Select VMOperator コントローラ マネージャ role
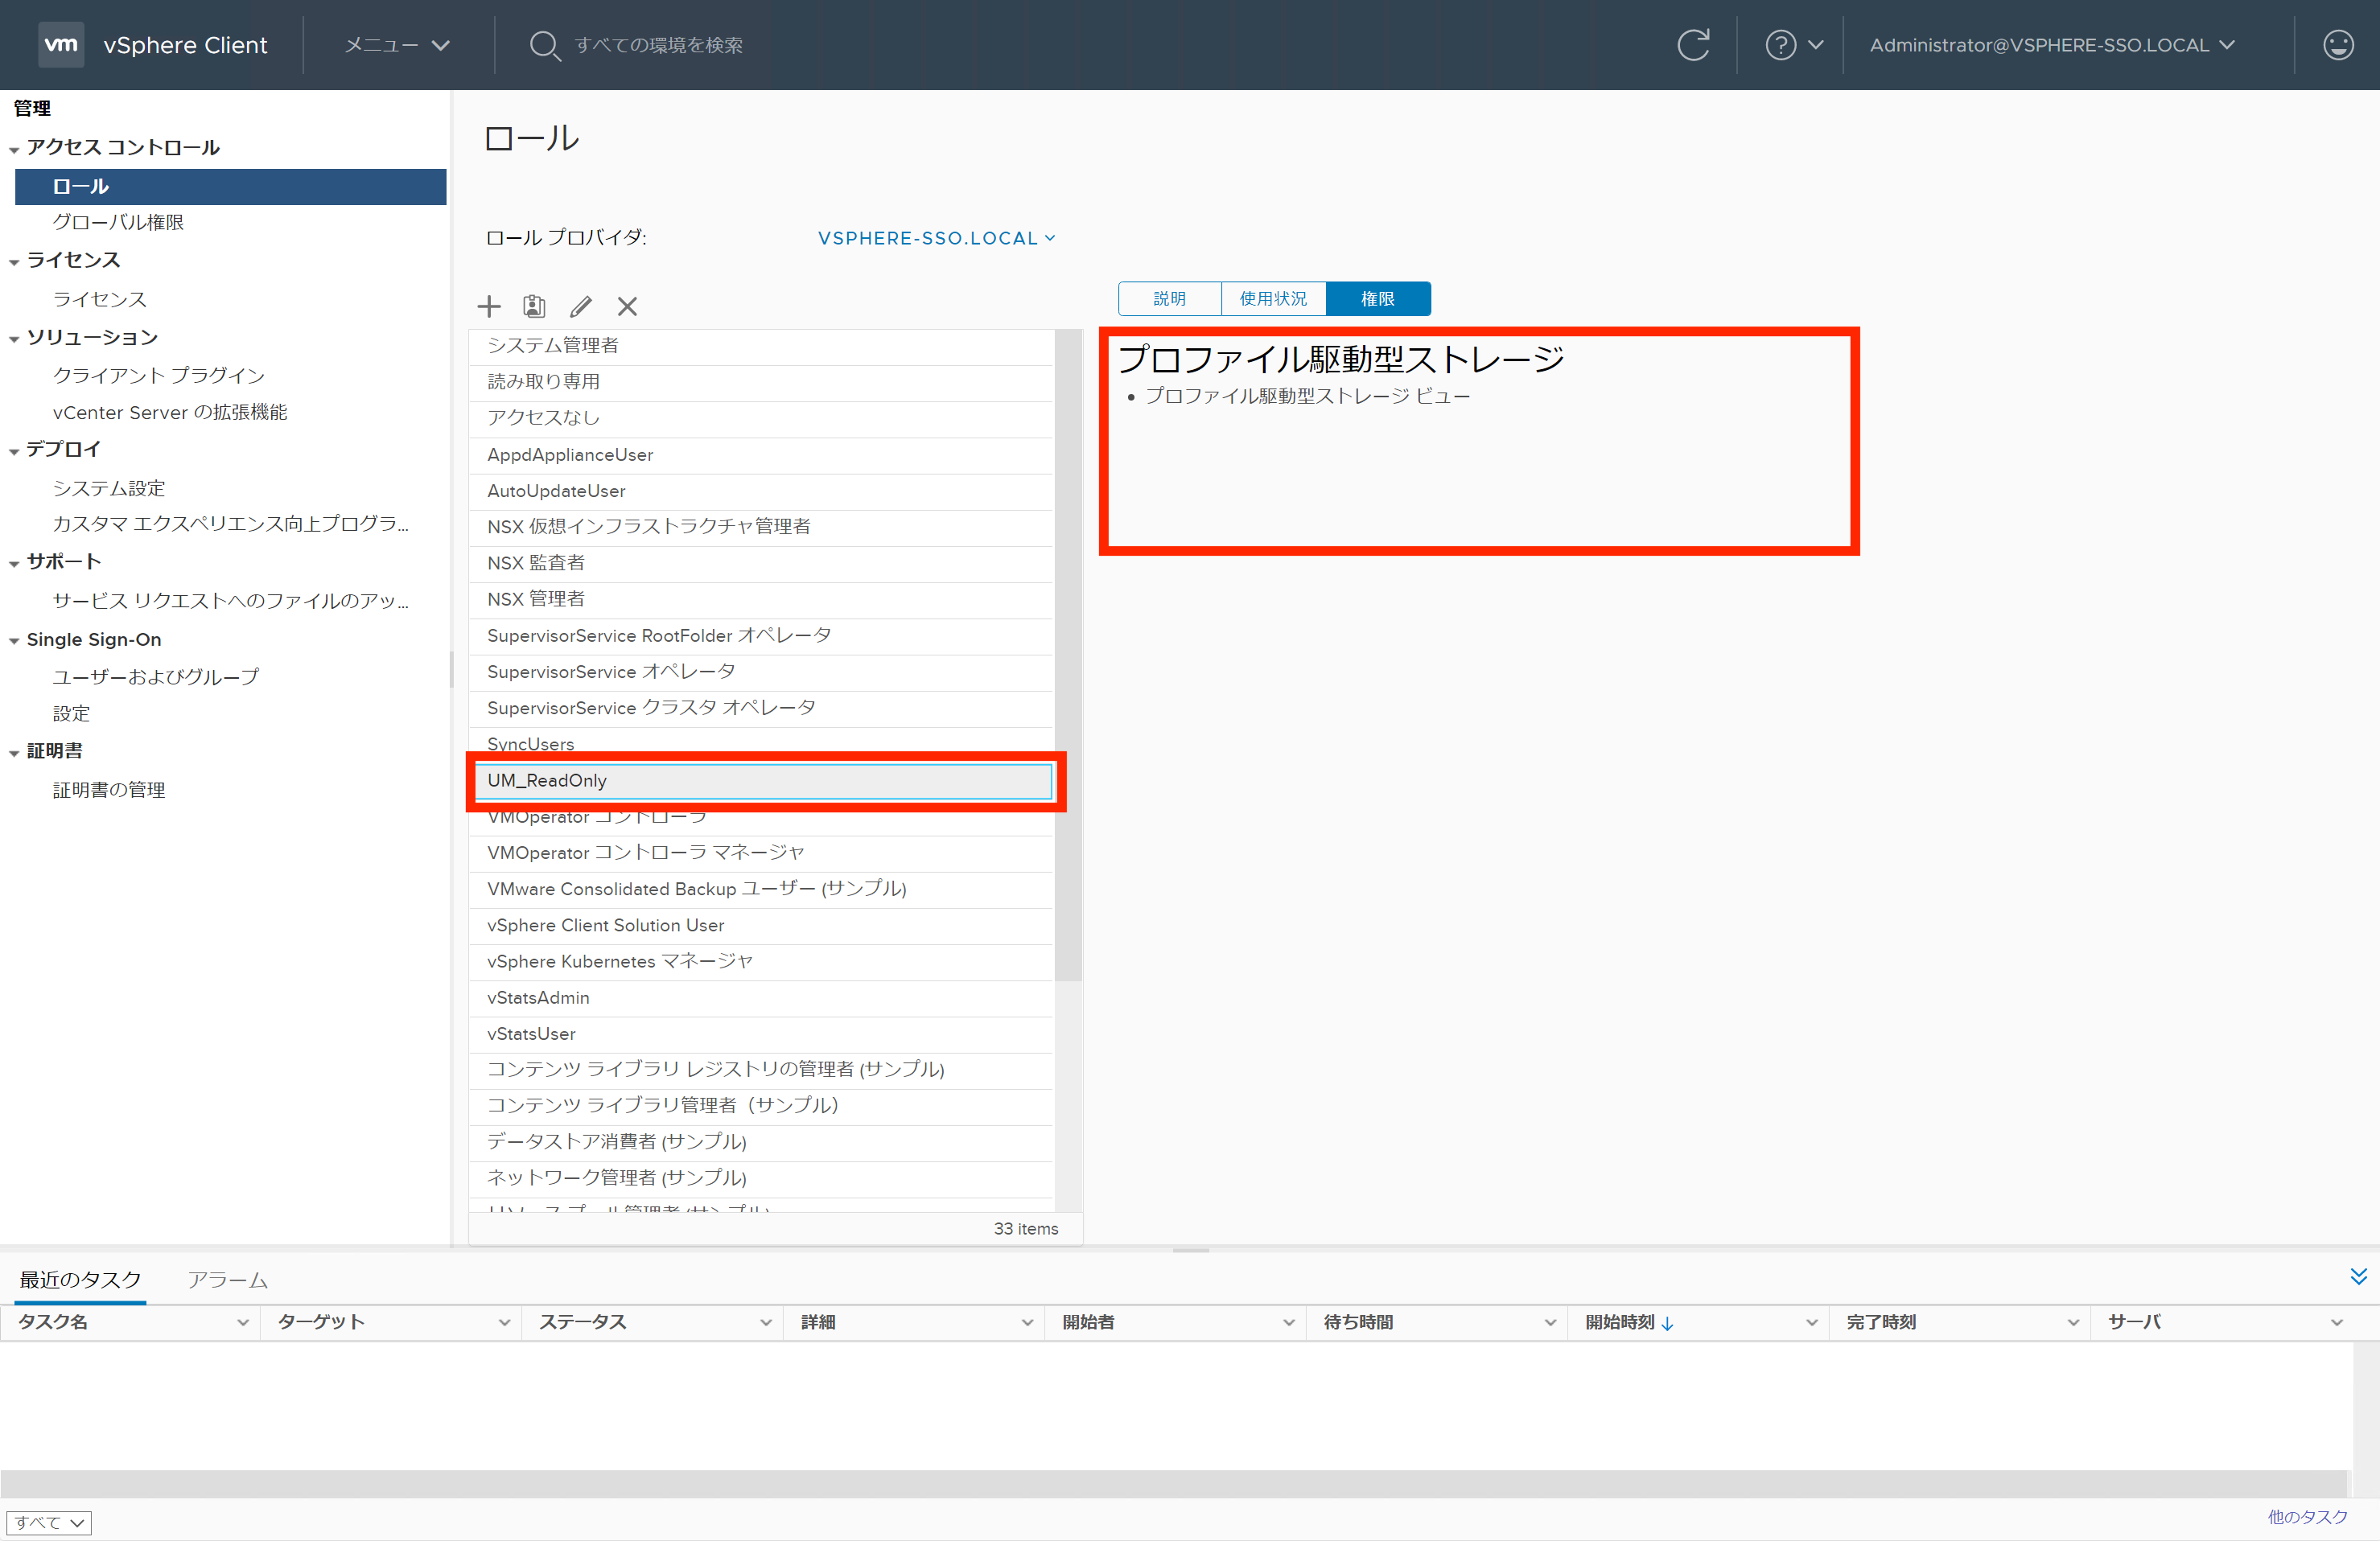The width and height of the screenshot is (2380, 1541). click(x=761, y=853)
